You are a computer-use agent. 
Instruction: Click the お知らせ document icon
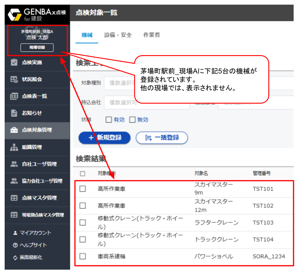(14, 113)
